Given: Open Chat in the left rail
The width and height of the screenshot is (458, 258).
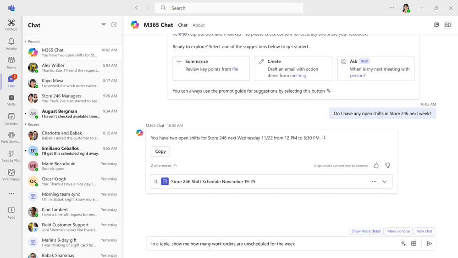Looking at the screenshot, I should coord(11,81).
